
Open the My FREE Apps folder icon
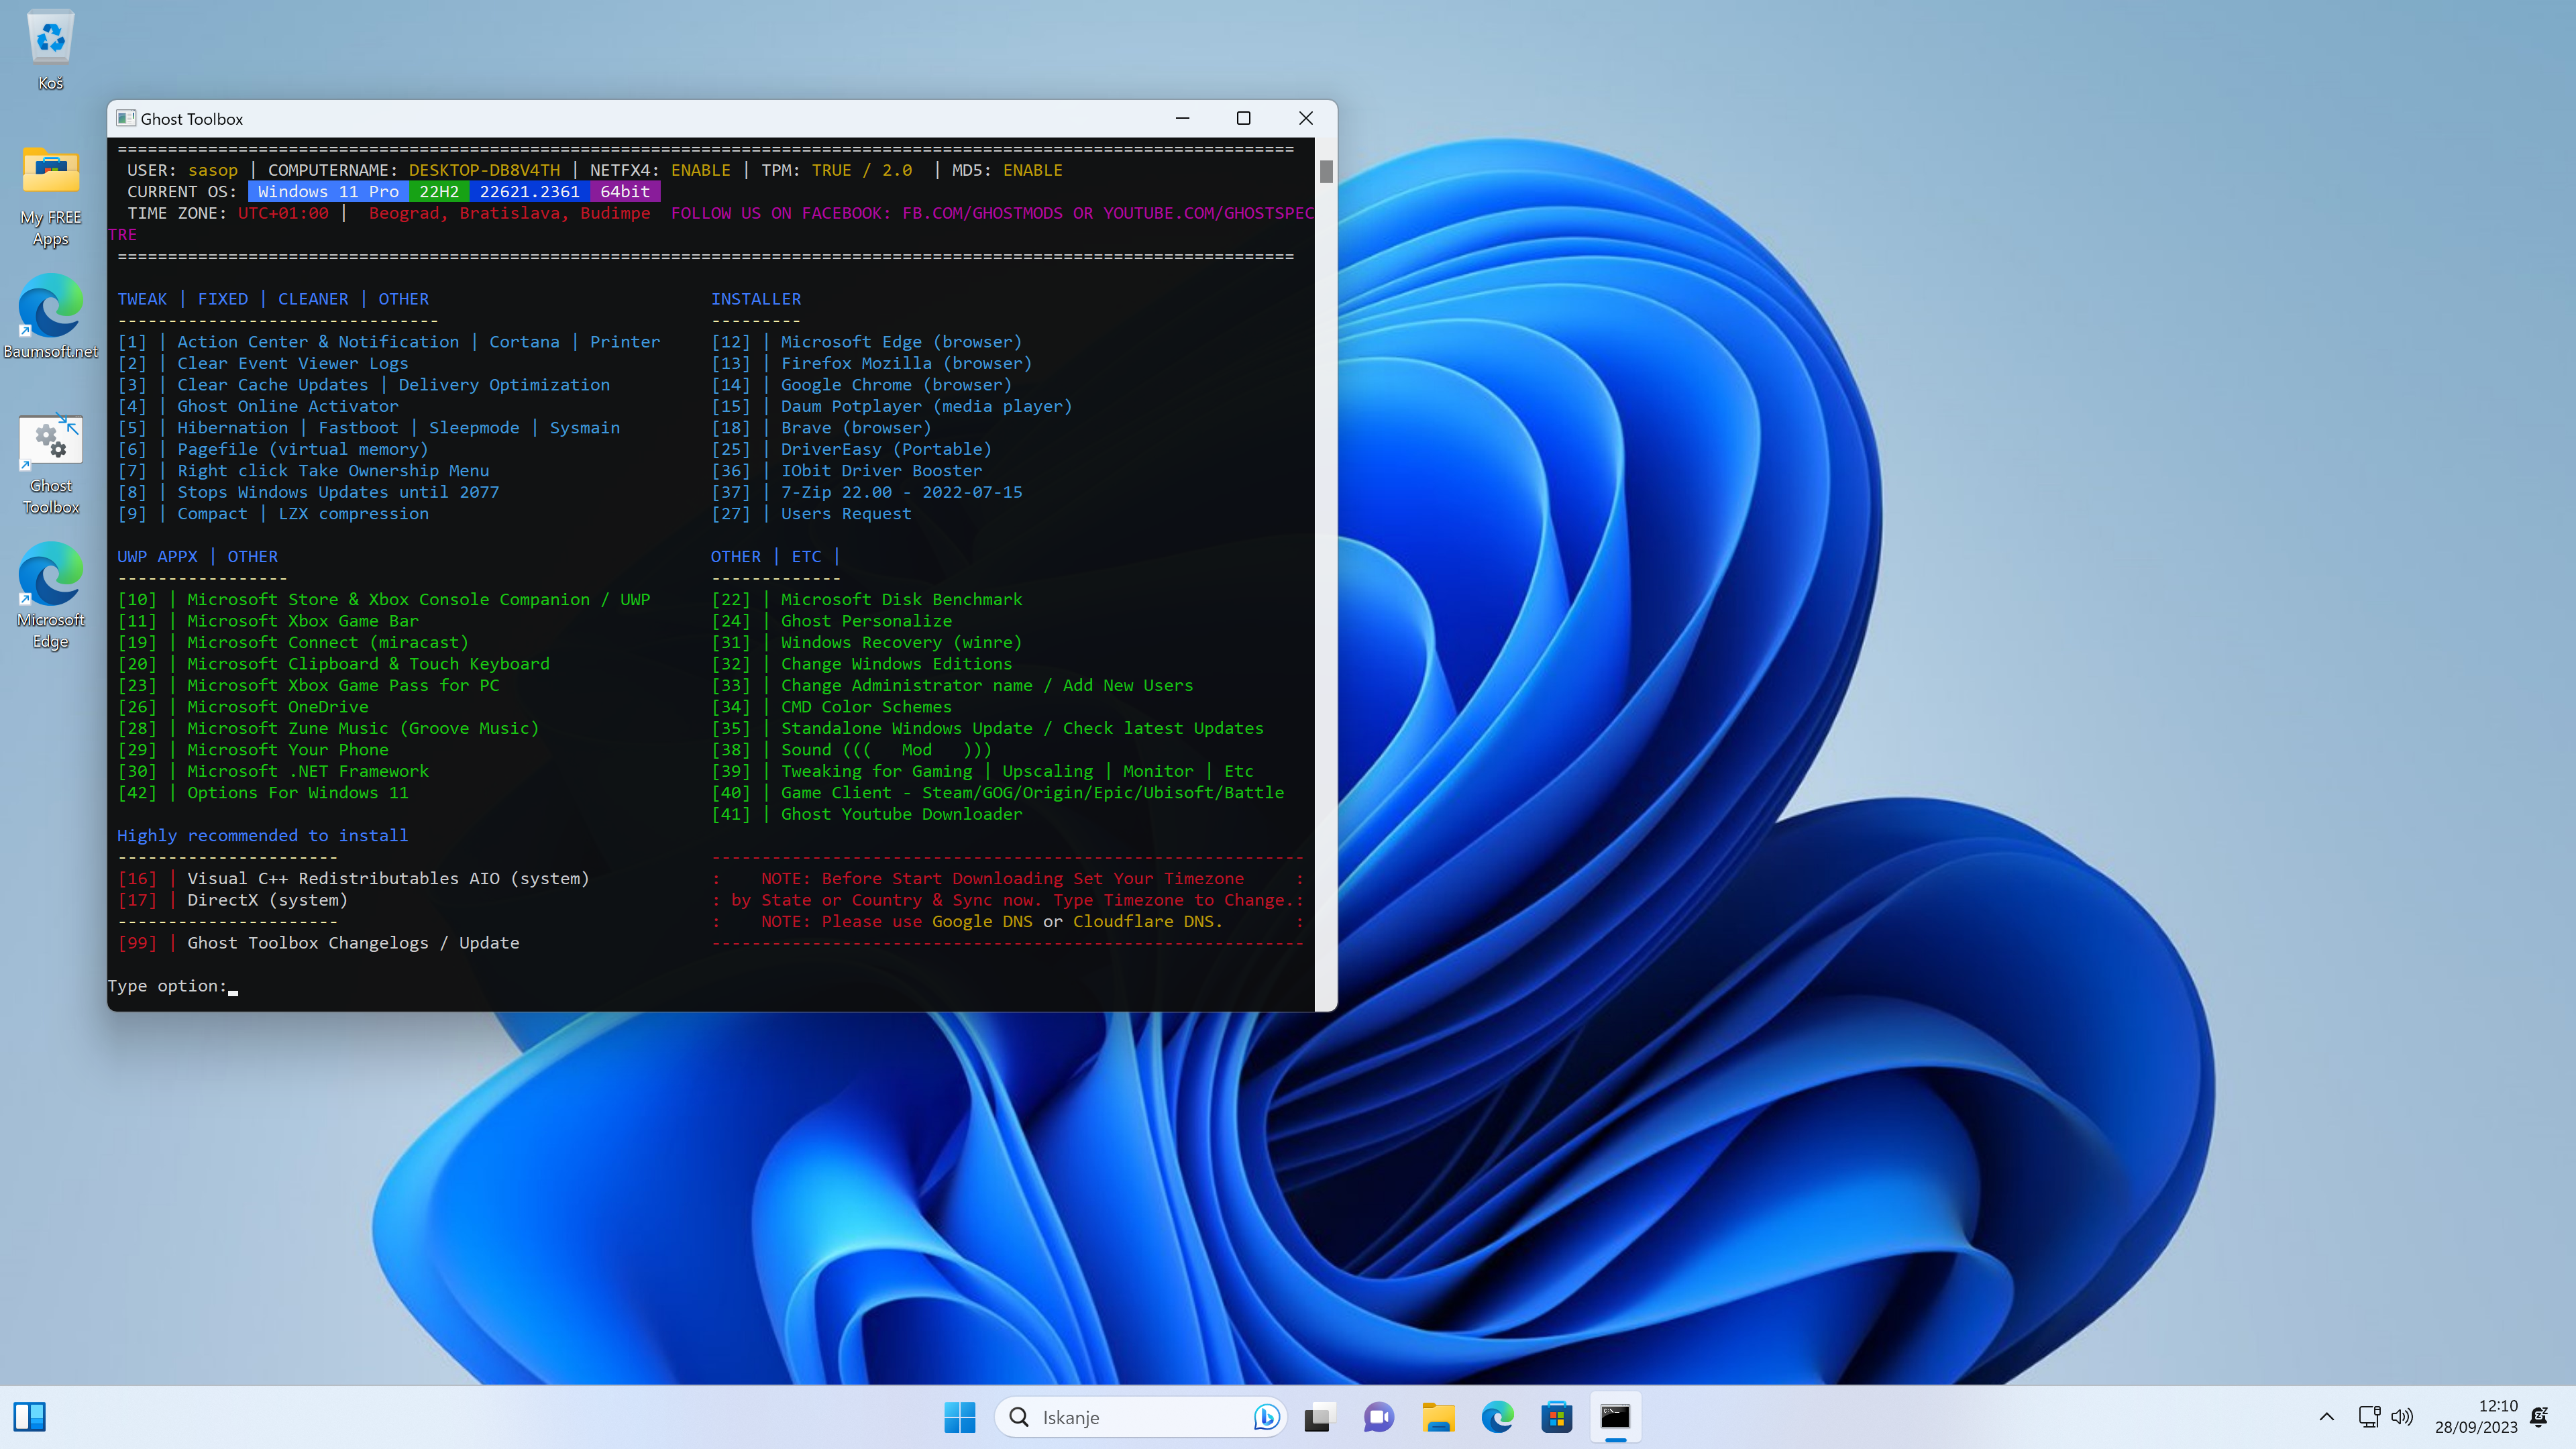pos(50,195)
